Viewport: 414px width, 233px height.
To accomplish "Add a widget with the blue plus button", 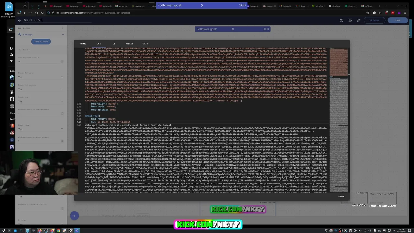I will click(74, 216).
